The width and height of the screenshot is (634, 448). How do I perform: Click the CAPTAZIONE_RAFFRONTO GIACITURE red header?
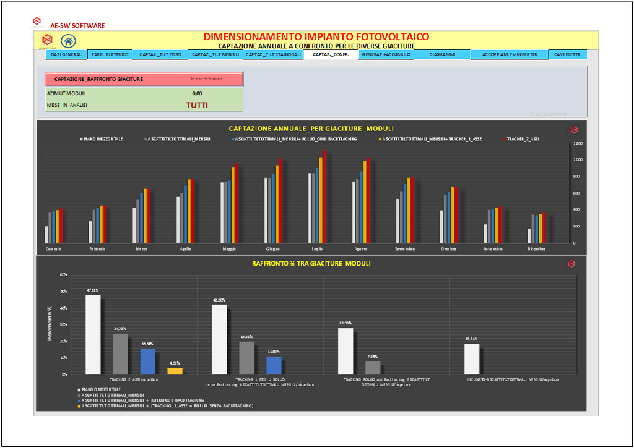(x=144, y=79)
